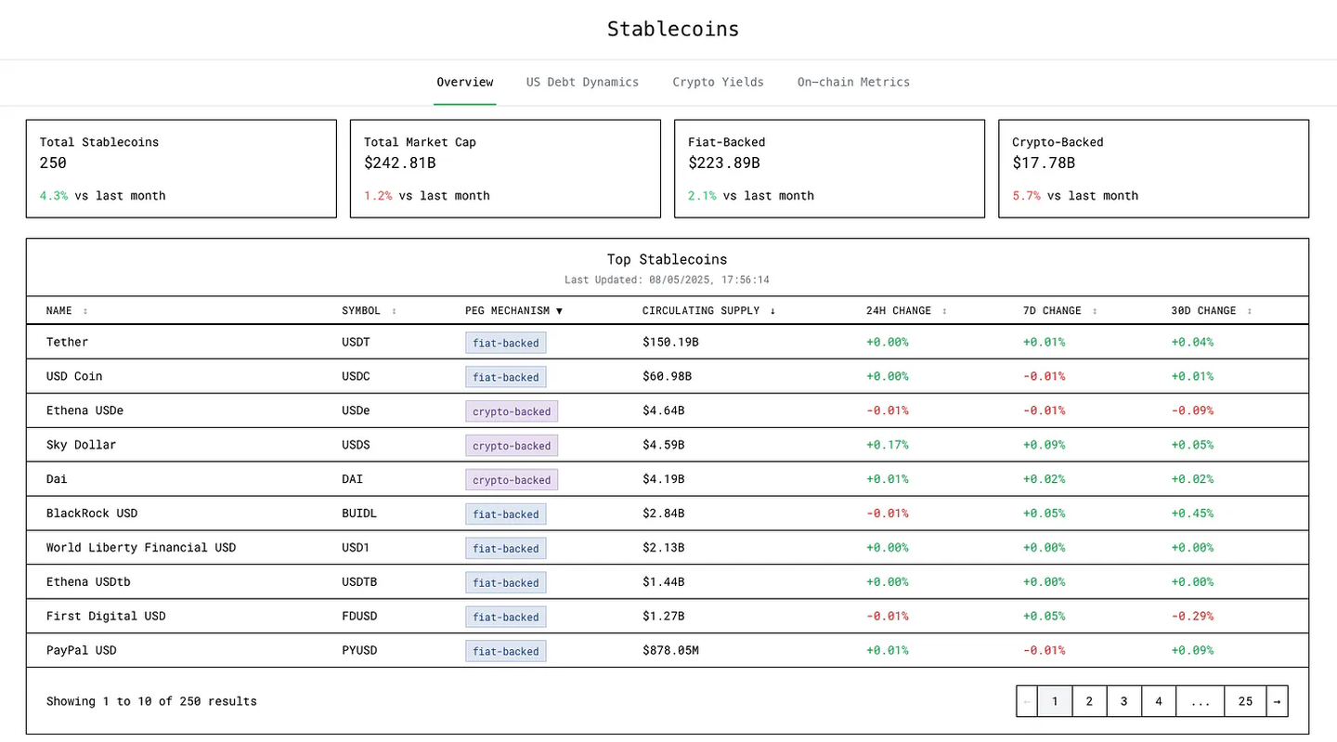Open the Crypto Yields tab
1337x742 pixels.
[718, 82]
